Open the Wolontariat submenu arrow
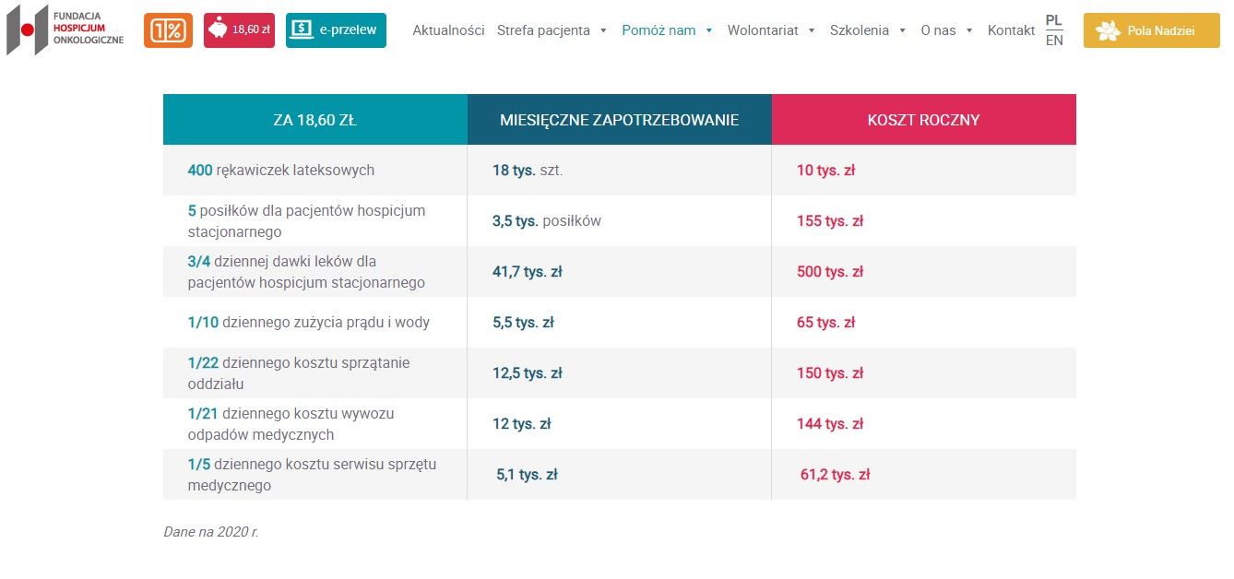 [x=812, y=30]
